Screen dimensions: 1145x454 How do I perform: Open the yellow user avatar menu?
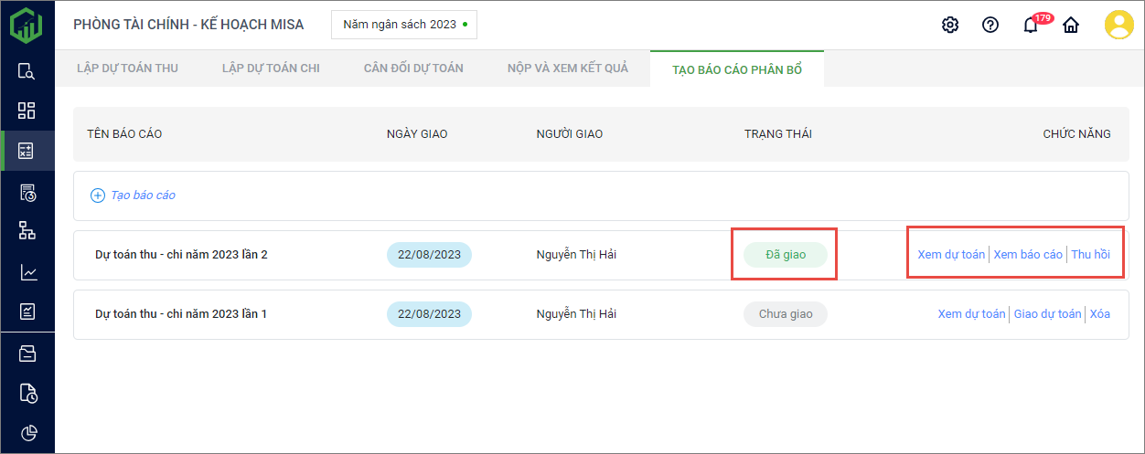1118,25
